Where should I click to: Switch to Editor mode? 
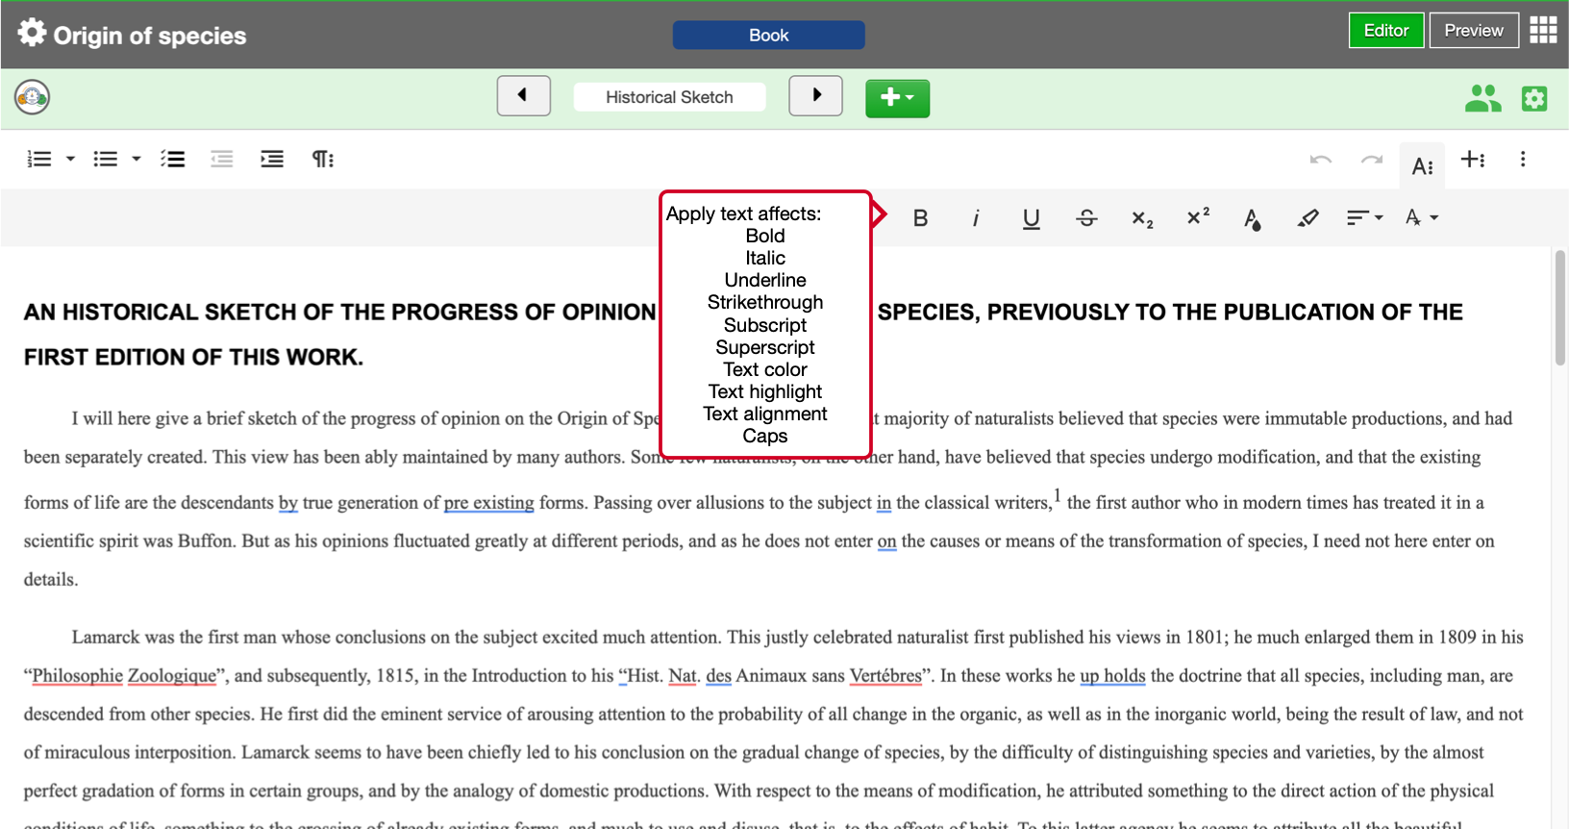pyautogui.click(x=1385, y=31)
